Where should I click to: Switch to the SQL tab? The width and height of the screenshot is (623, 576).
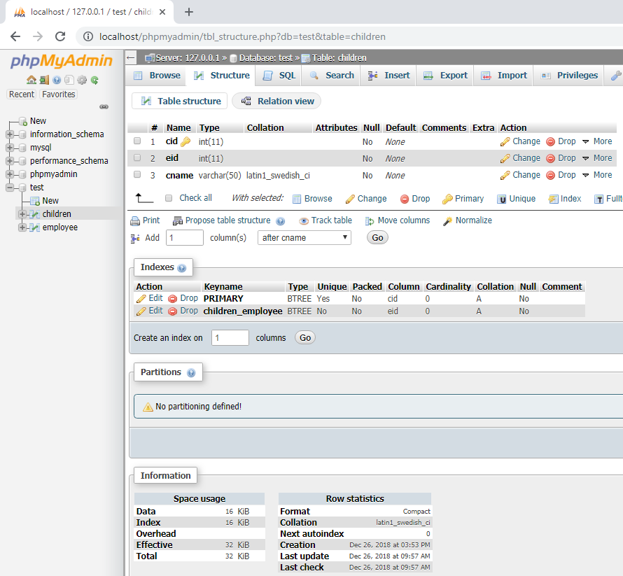click(x=279, y=76)
